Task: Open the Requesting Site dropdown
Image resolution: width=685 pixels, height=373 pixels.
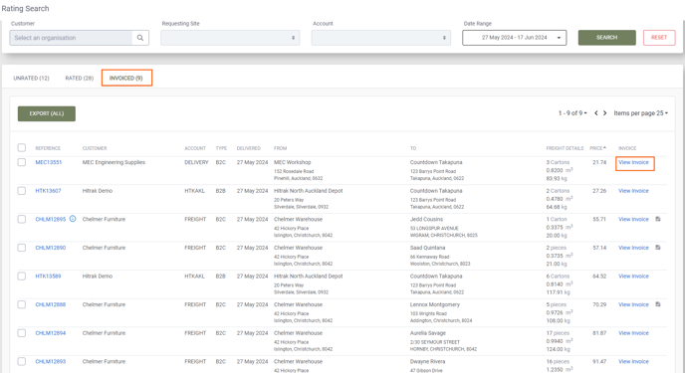Action: pyautogui.click(x=230, y=38)
